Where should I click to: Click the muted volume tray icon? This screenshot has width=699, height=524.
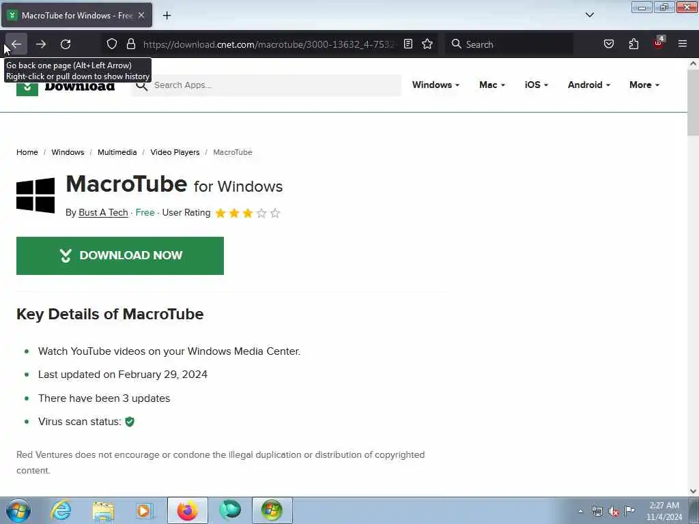pyautogui.click(x=614, y=512)
